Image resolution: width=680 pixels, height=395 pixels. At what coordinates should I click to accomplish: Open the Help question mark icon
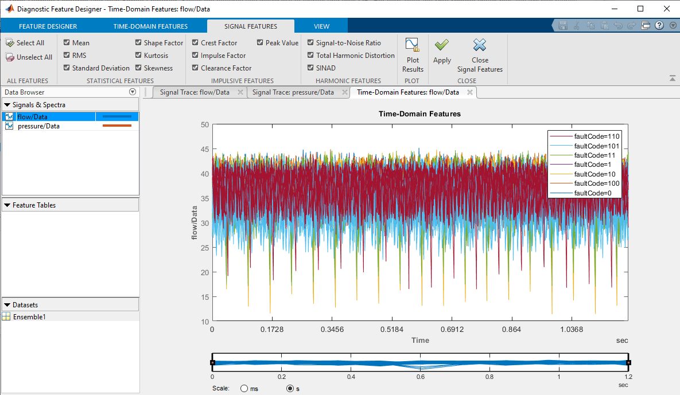tap(659, 26)
